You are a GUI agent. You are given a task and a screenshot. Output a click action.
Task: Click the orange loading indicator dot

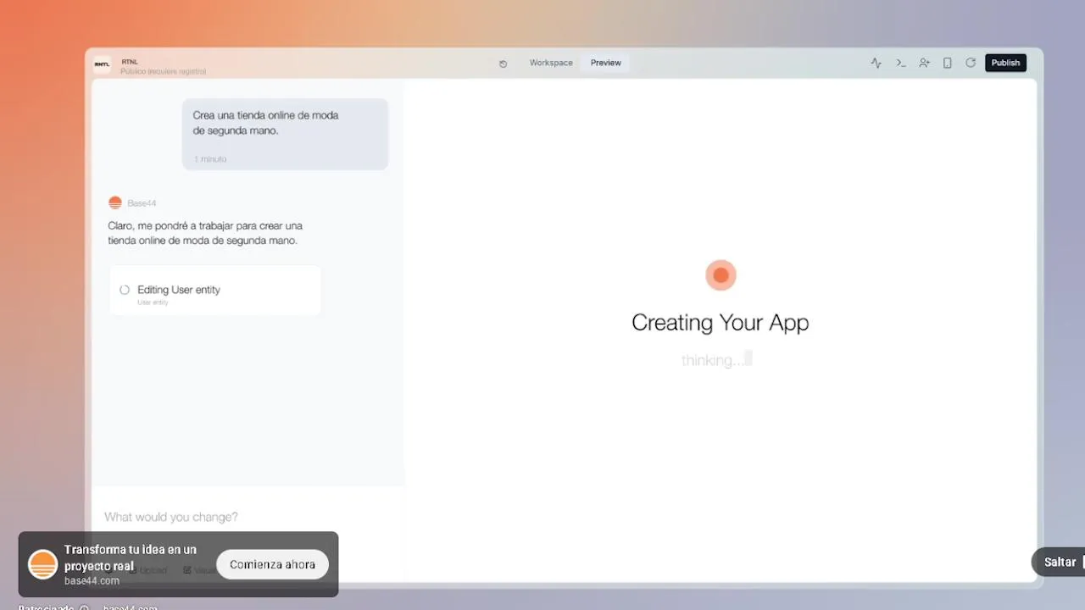coord(721,275)
